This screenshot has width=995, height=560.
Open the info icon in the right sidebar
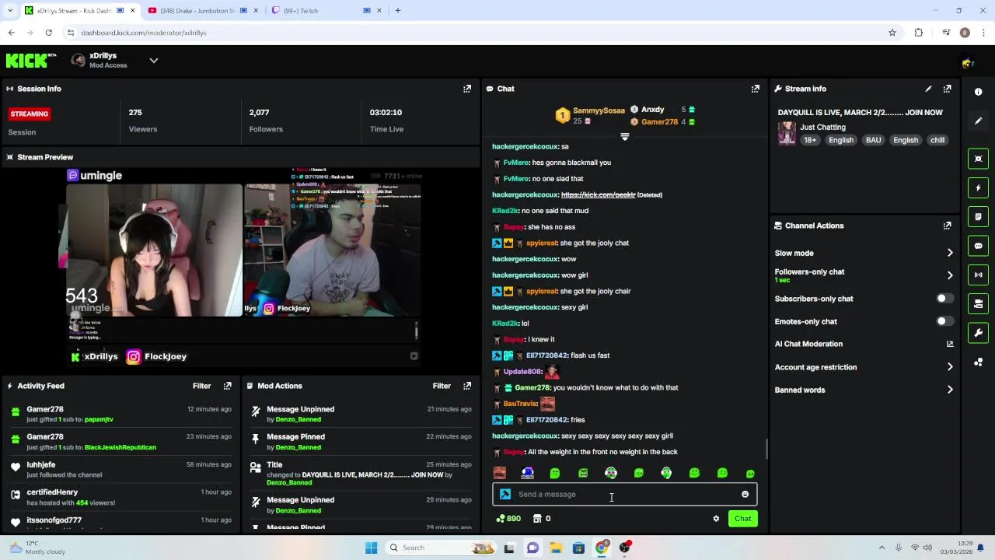[x=978, y=92]
